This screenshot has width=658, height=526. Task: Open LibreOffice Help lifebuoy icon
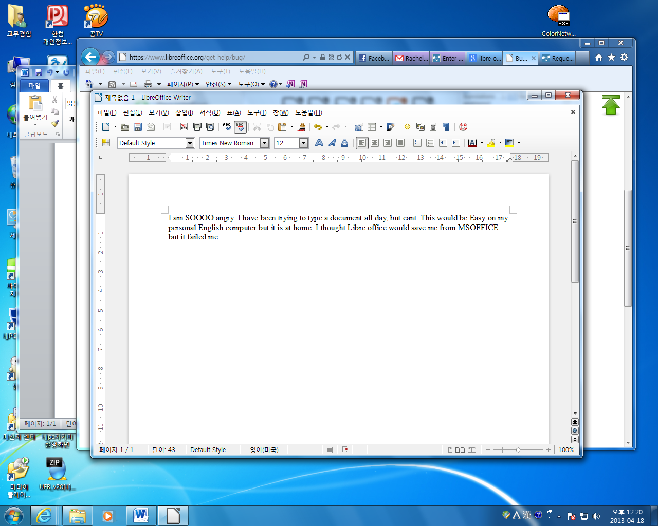point(463,127)
